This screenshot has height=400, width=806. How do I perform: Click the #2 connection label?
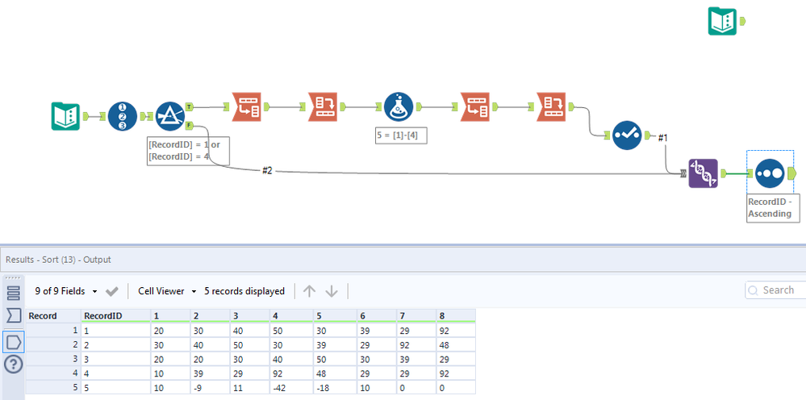[267, 171]
